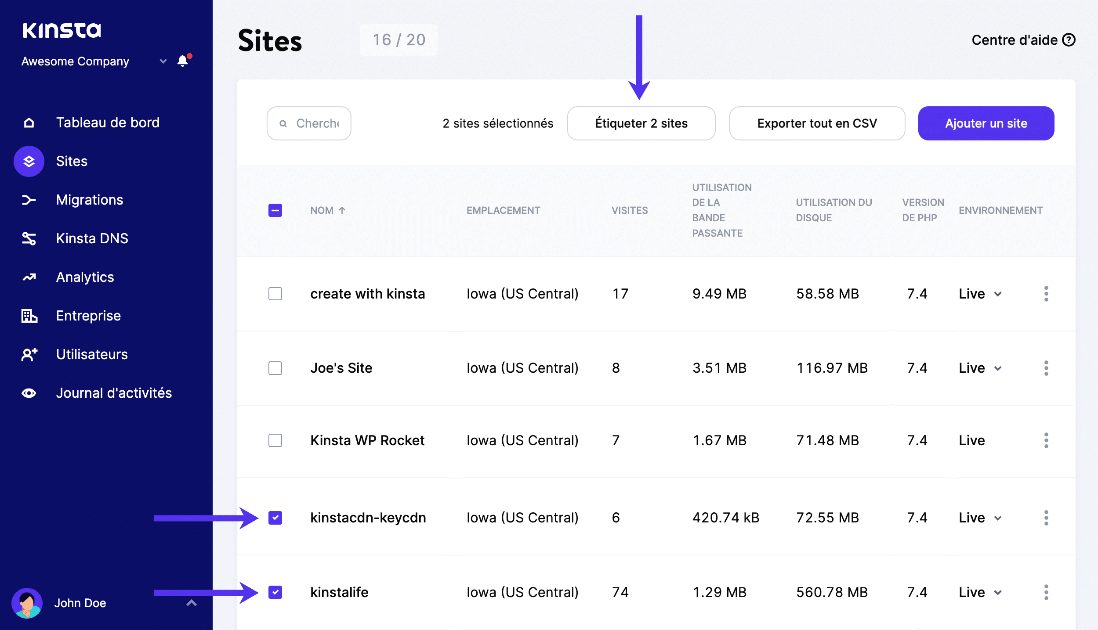Click the Analytics trend icon
The image size is (1098, 630).
[29, 277]
